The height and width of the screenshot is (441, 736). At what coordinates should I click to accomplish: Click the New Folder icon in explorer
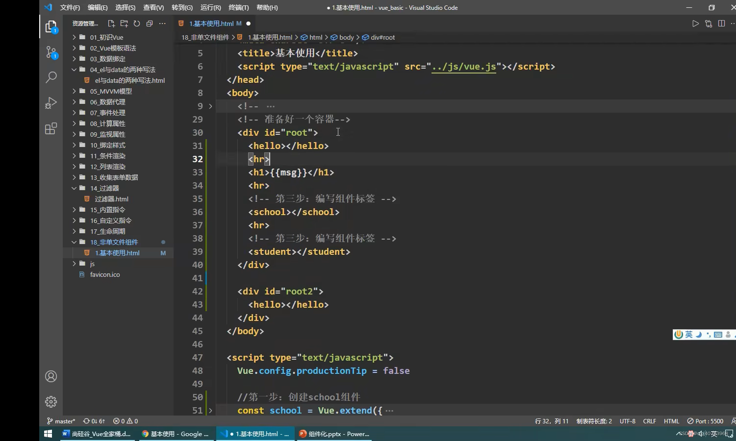click(124, 24)
